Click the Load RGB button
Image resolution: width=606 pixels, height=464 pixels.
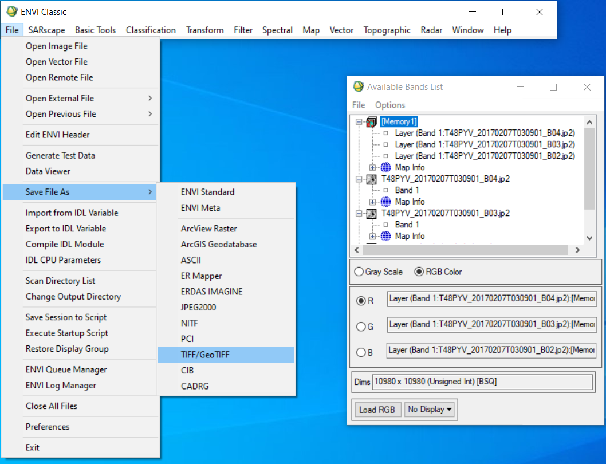click(x=377, y=410)
